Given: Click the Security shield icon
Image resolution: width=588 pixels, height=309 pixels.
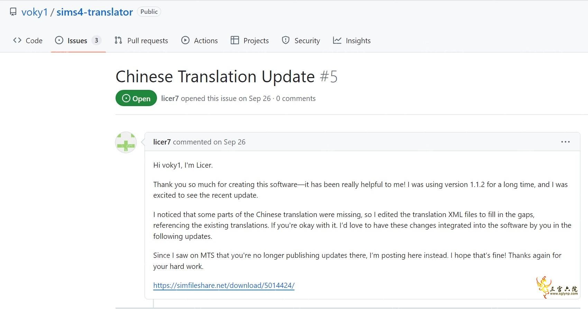Looking at the screenshot, I should (286, 40).
